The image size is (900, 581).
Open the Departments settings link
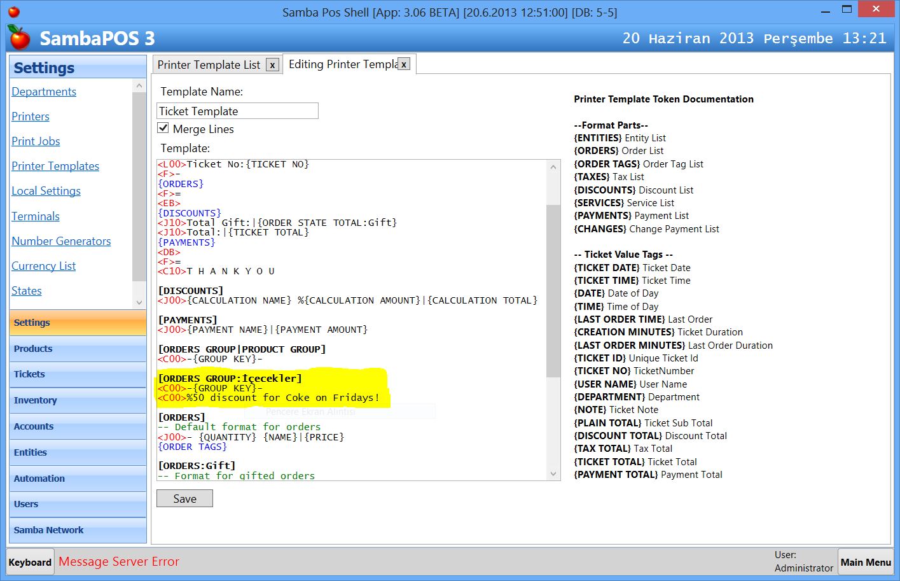coord(44,92)
